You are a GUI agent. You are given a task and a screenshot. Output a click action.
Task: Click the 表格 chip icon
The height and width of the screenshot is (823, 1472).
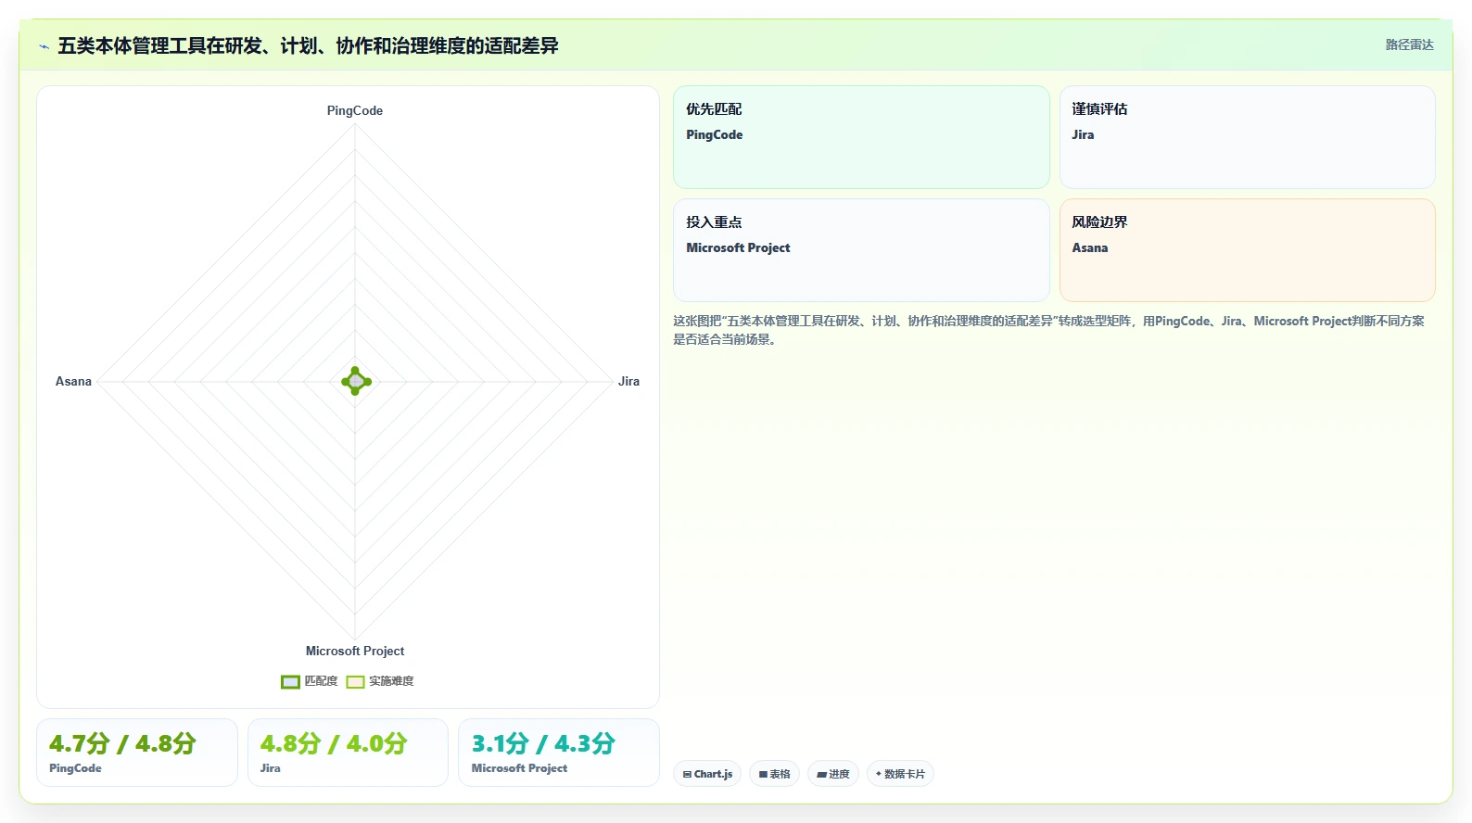coord(763,774)
